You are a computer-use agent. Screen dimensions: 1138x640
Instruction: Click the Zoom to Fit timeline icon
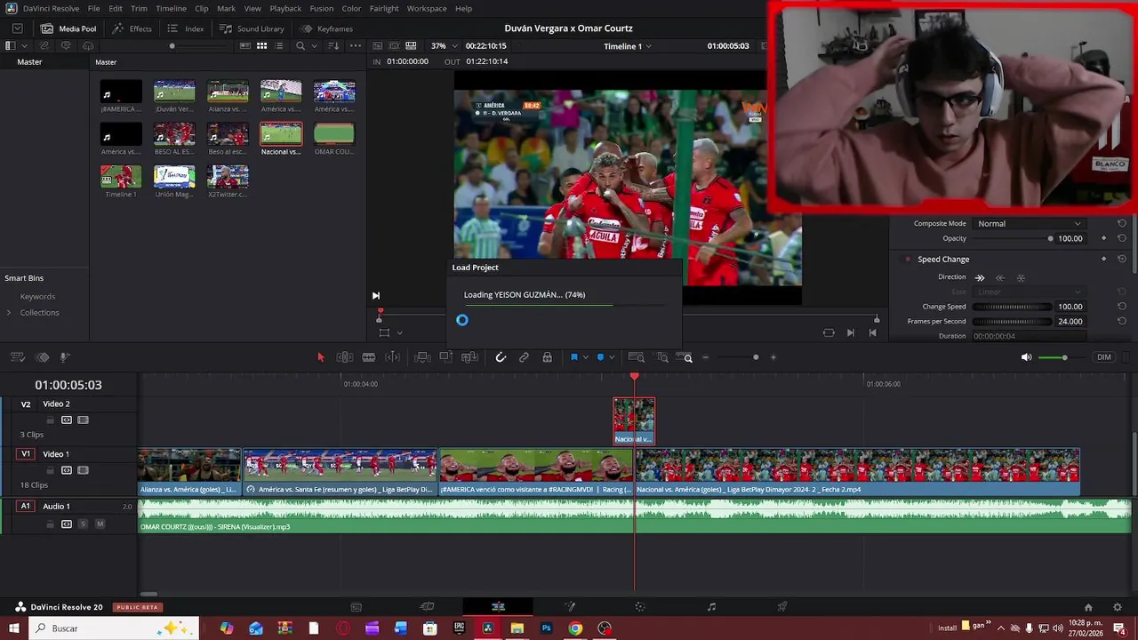tap(637, 357)
